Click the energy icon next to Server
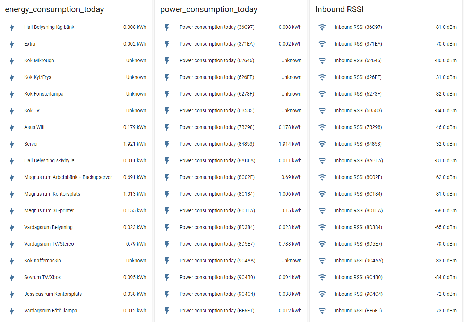 tap(11, 144)
